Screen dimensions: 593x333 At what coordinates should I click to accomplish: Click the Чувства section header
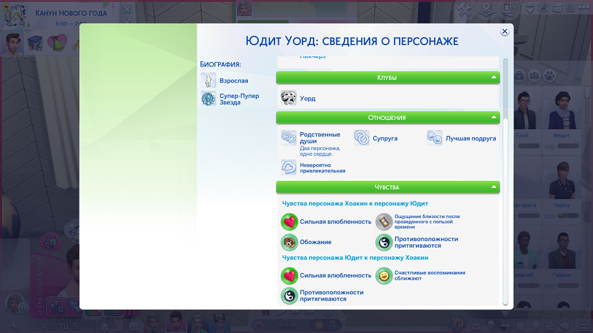point(388,187)
